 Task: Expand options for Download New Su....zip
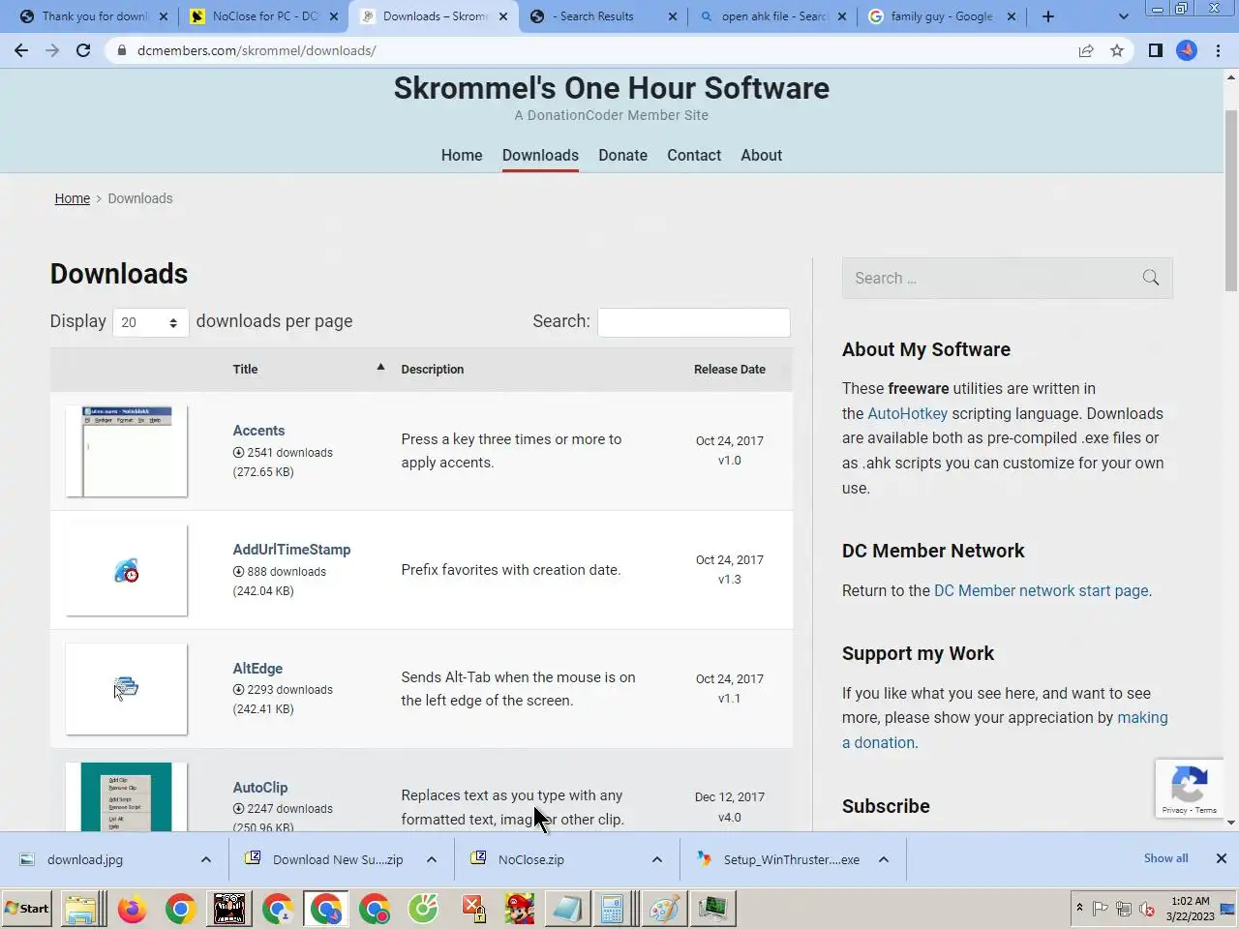[432, 859]
